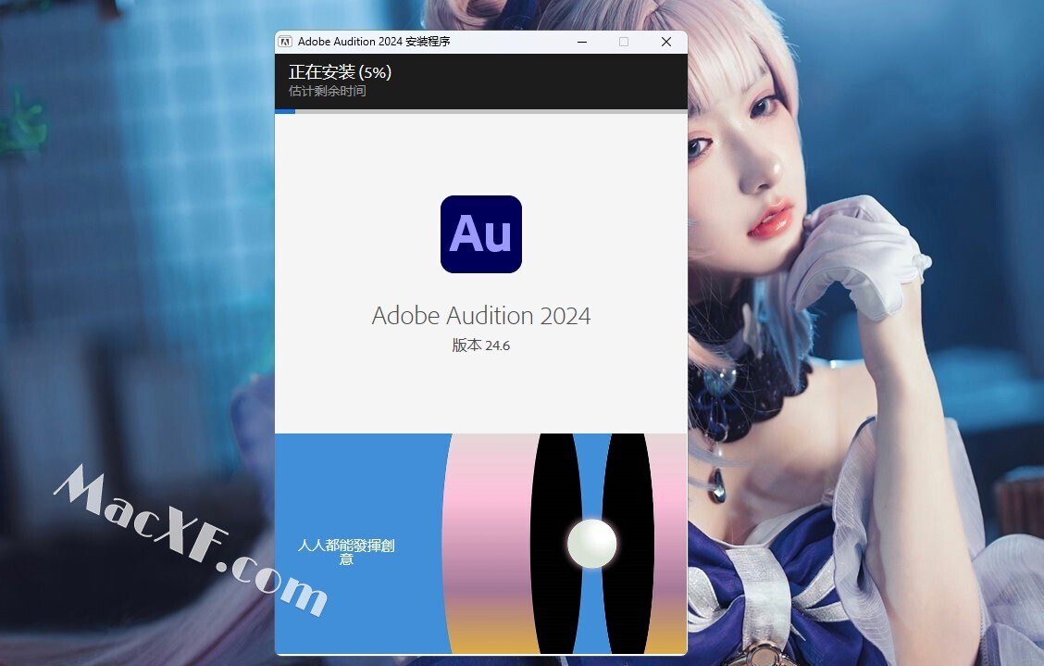Click the 'Adobe Audition 2024 安装程序' window title
Image resolution: width=1044 pixels, height=666 pixels.
point(374,42)
